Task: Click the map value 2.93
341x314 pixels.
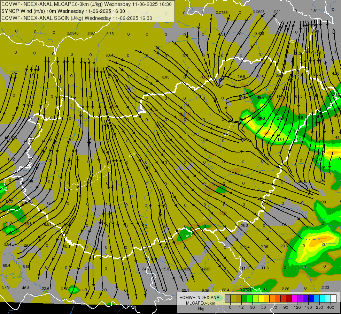Action: tap(322, 202)
